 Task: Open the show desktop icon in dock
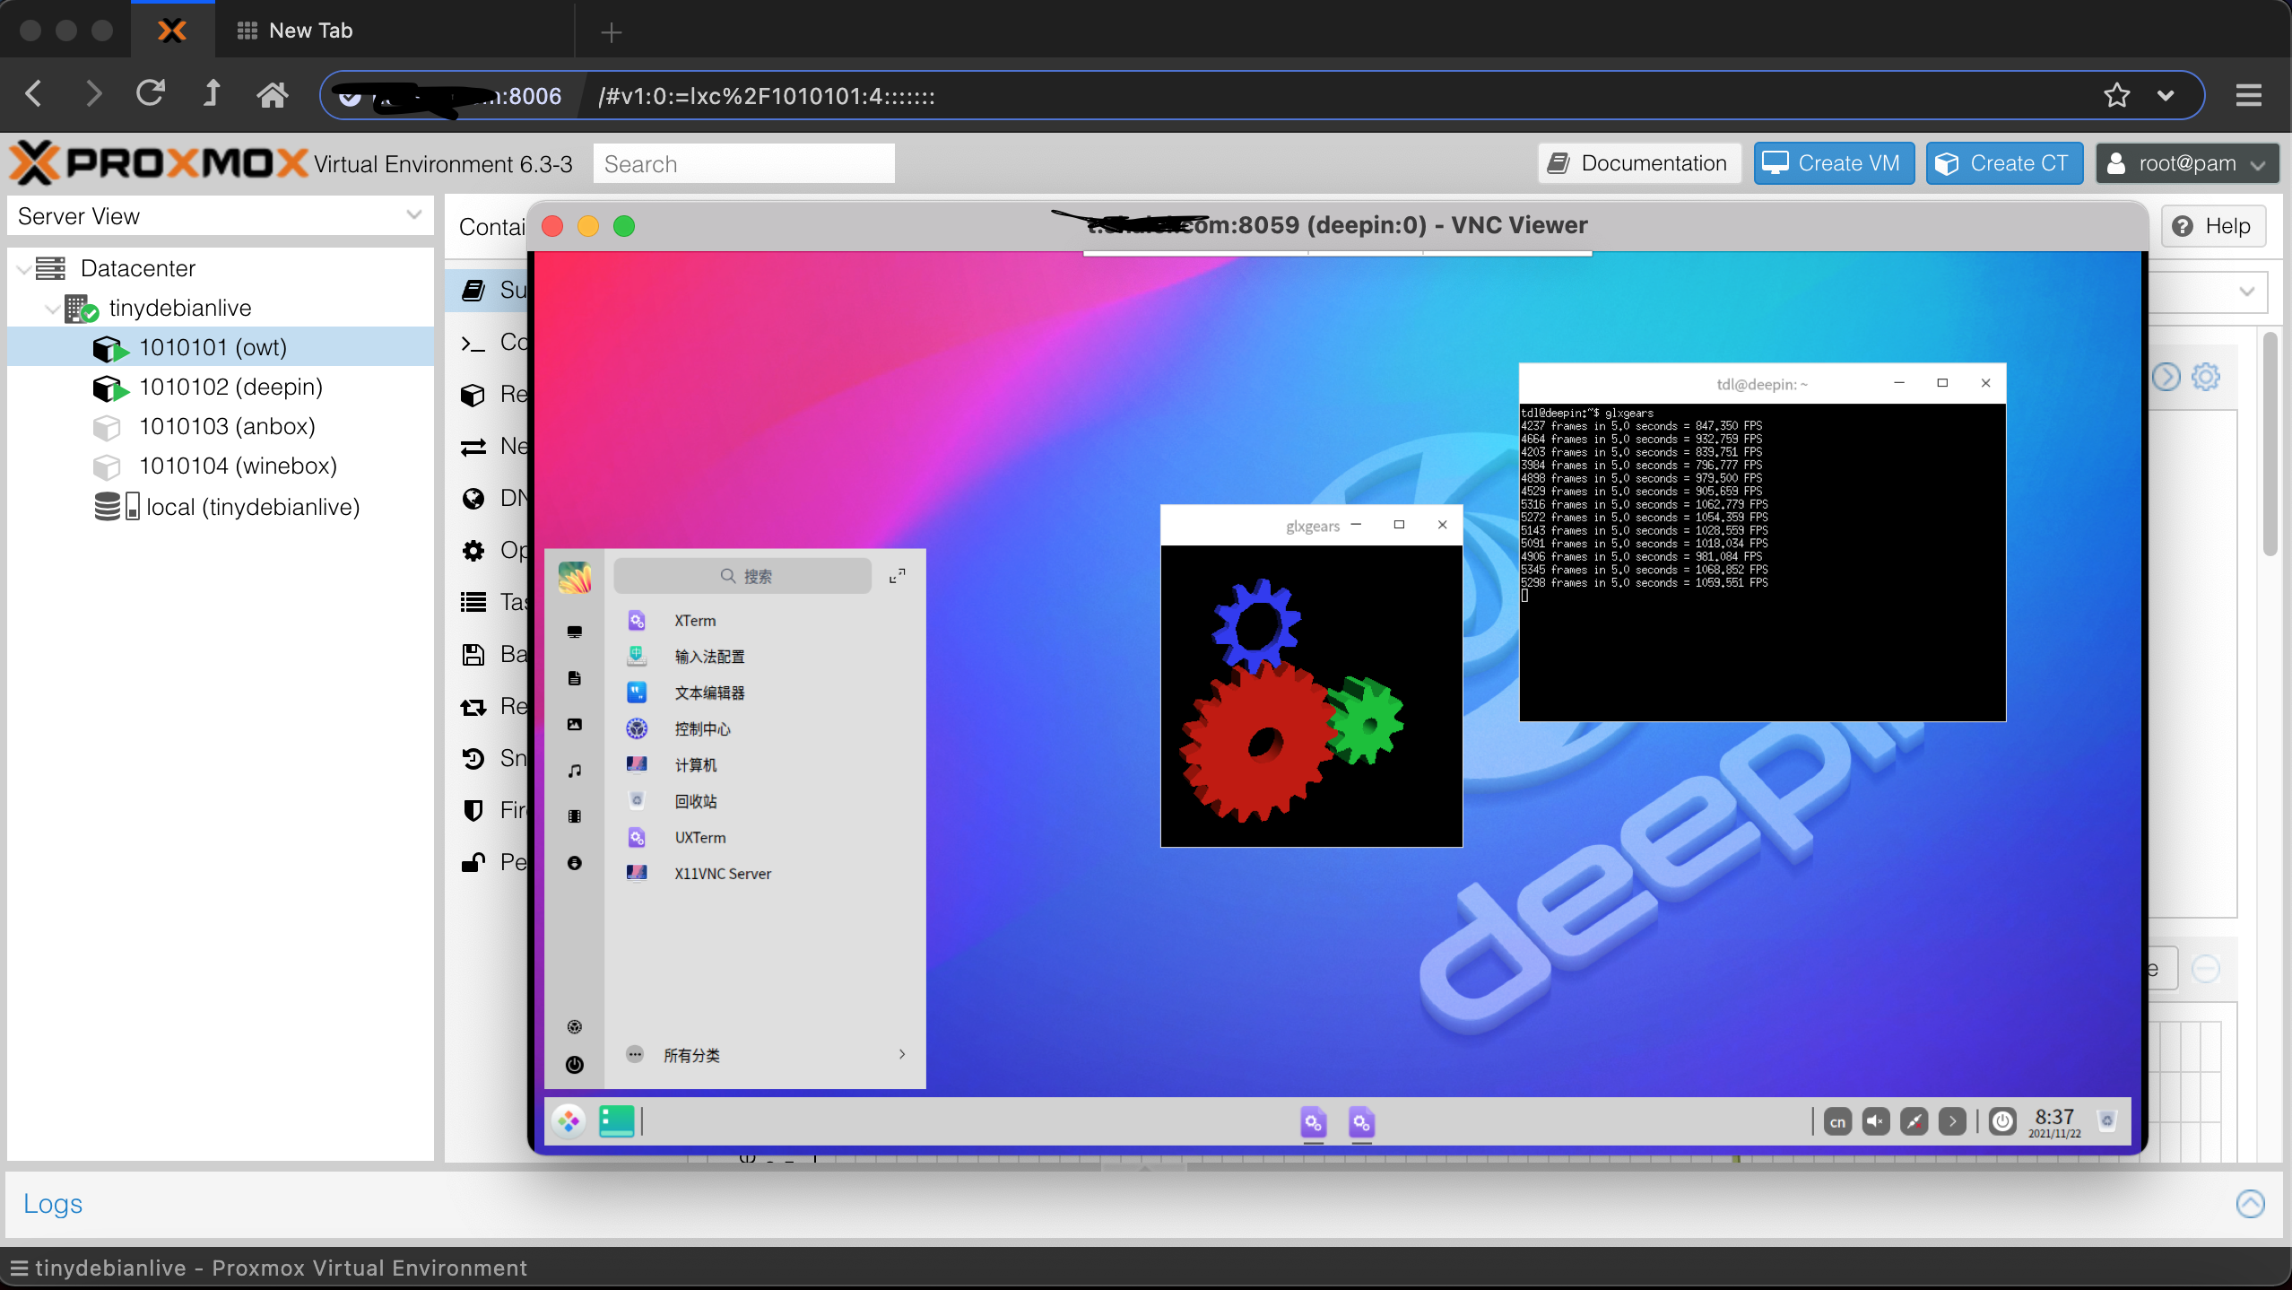617,1121
